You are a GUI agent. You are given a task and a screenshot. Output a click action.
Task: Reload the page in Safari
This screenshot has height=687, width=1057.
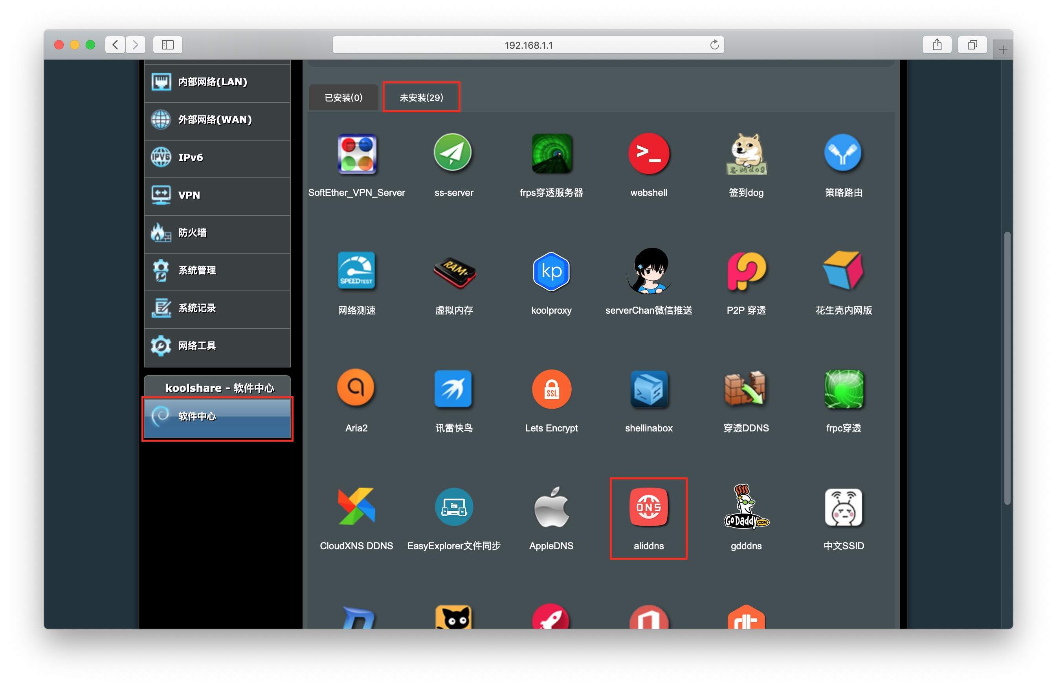714,45
